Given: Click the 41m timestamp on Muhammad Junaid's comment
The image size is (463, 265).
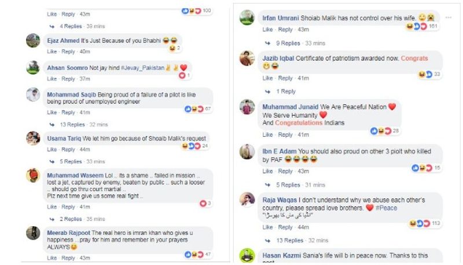Looking at the screenshot, I should pos(302,135).
